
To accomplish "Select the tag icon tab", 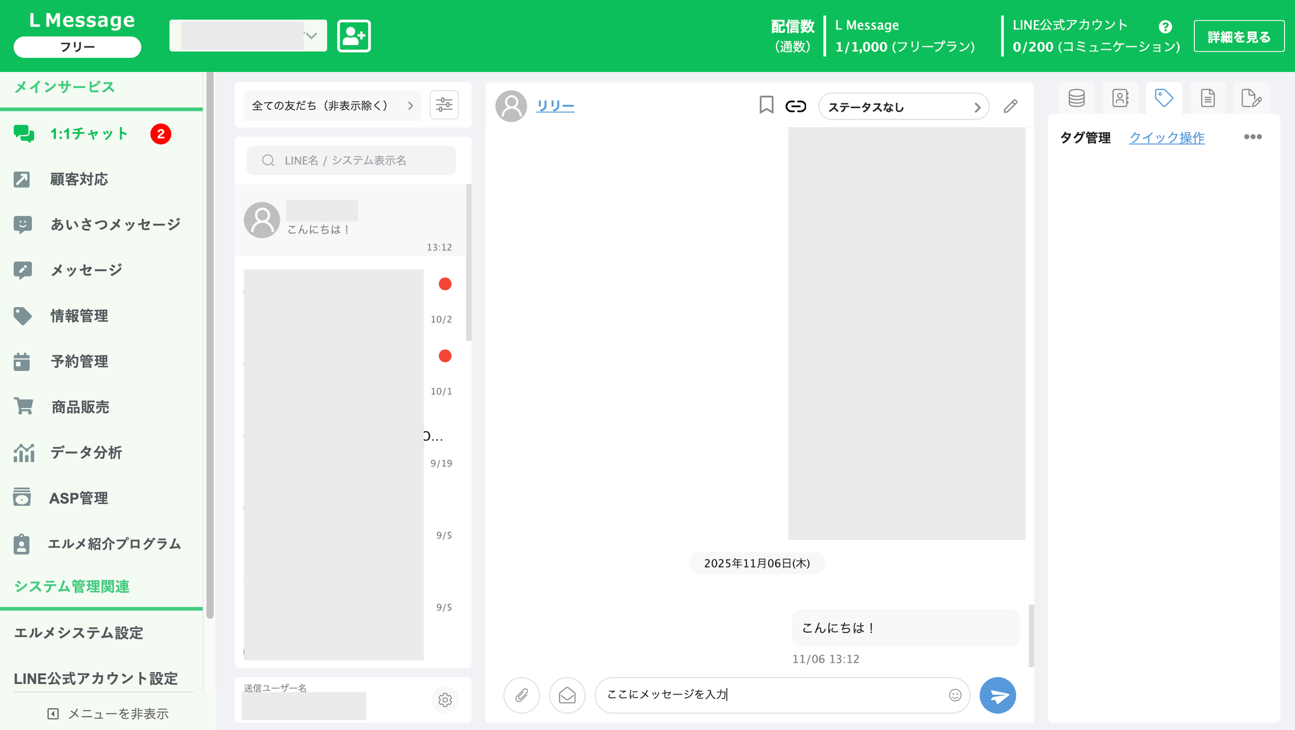I will click(1163, 98).
